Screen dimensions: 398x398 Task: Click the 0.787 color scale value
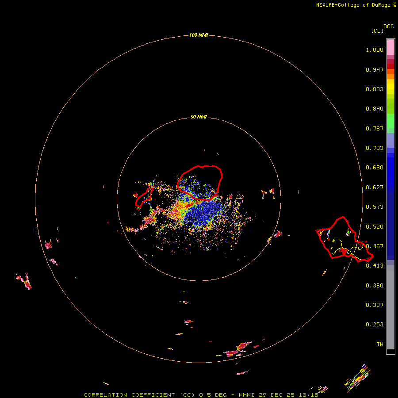375,128
